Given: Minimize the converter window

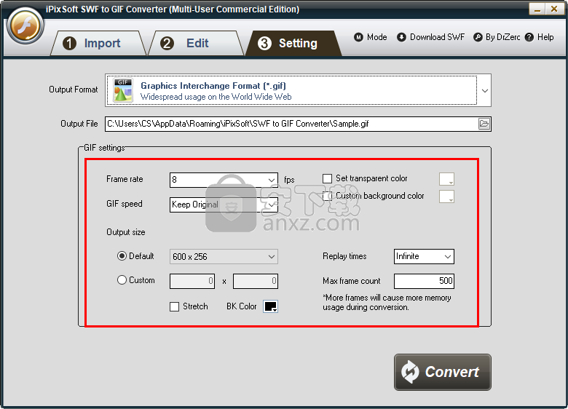Looking at the screenshot, I should click(x=537, y=9).
